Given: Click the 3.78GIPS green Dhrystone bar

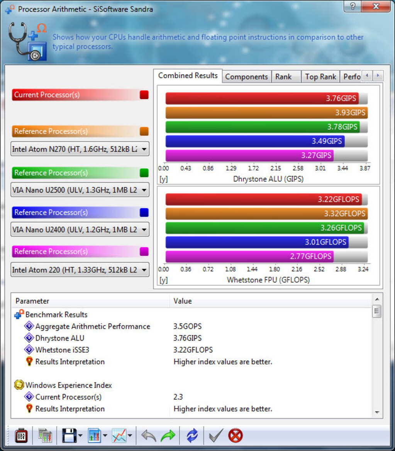Looking at the screenshot, I should 263,127.
